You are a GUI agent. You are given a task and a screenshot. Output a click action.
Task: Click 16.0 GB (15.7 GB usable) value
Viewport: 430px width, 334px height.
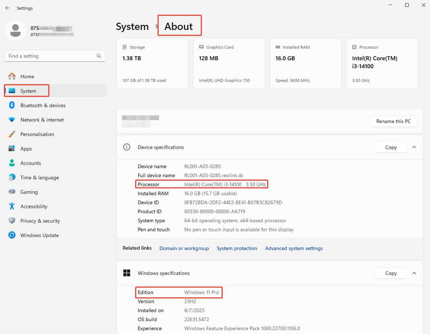[211, 193]
